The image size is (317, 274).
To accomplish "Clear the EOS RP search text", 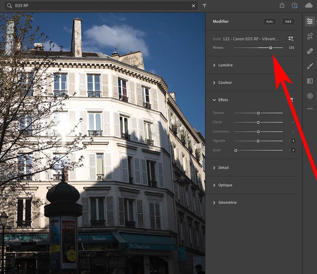I will point(194,6).
